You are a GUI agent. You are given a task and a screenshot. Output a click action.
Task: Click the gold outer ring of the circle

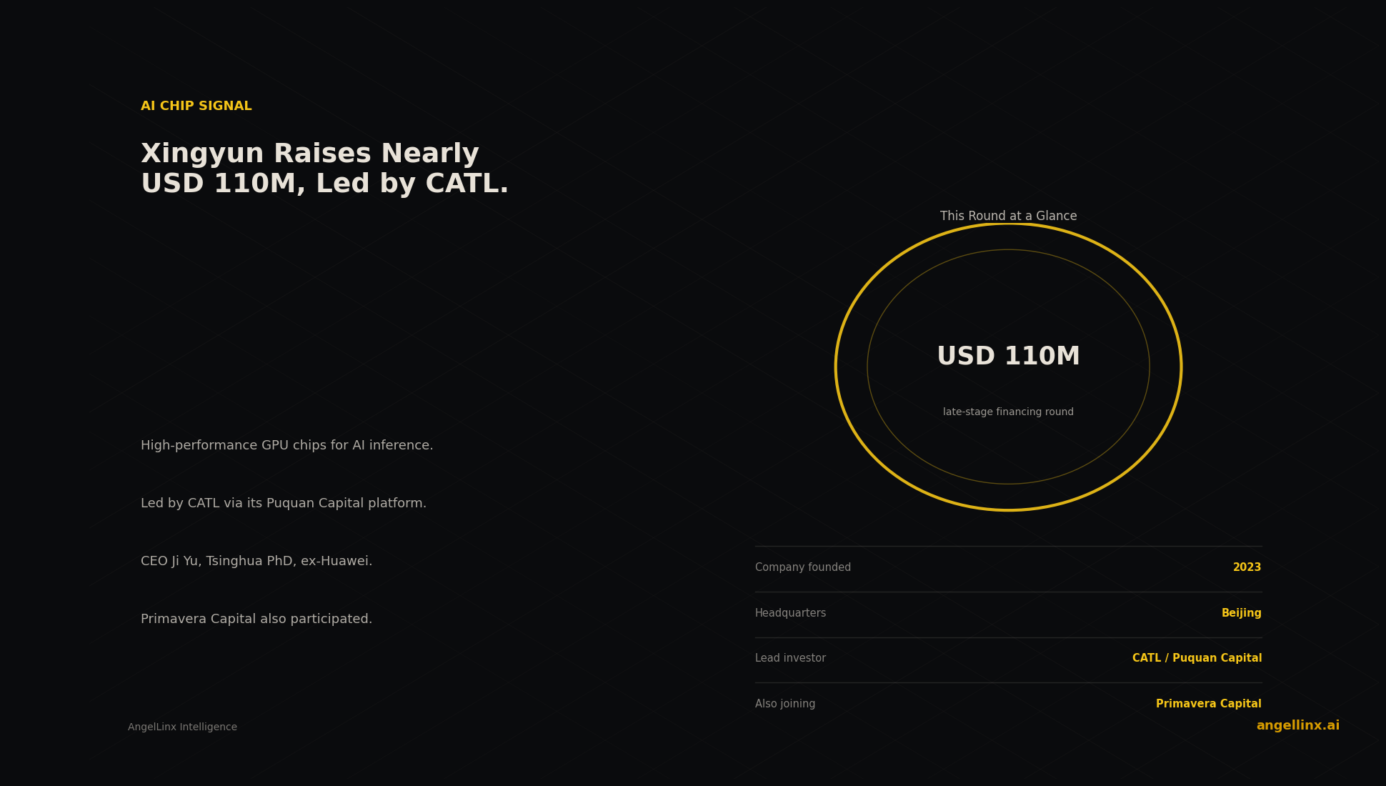pos(837,367)
